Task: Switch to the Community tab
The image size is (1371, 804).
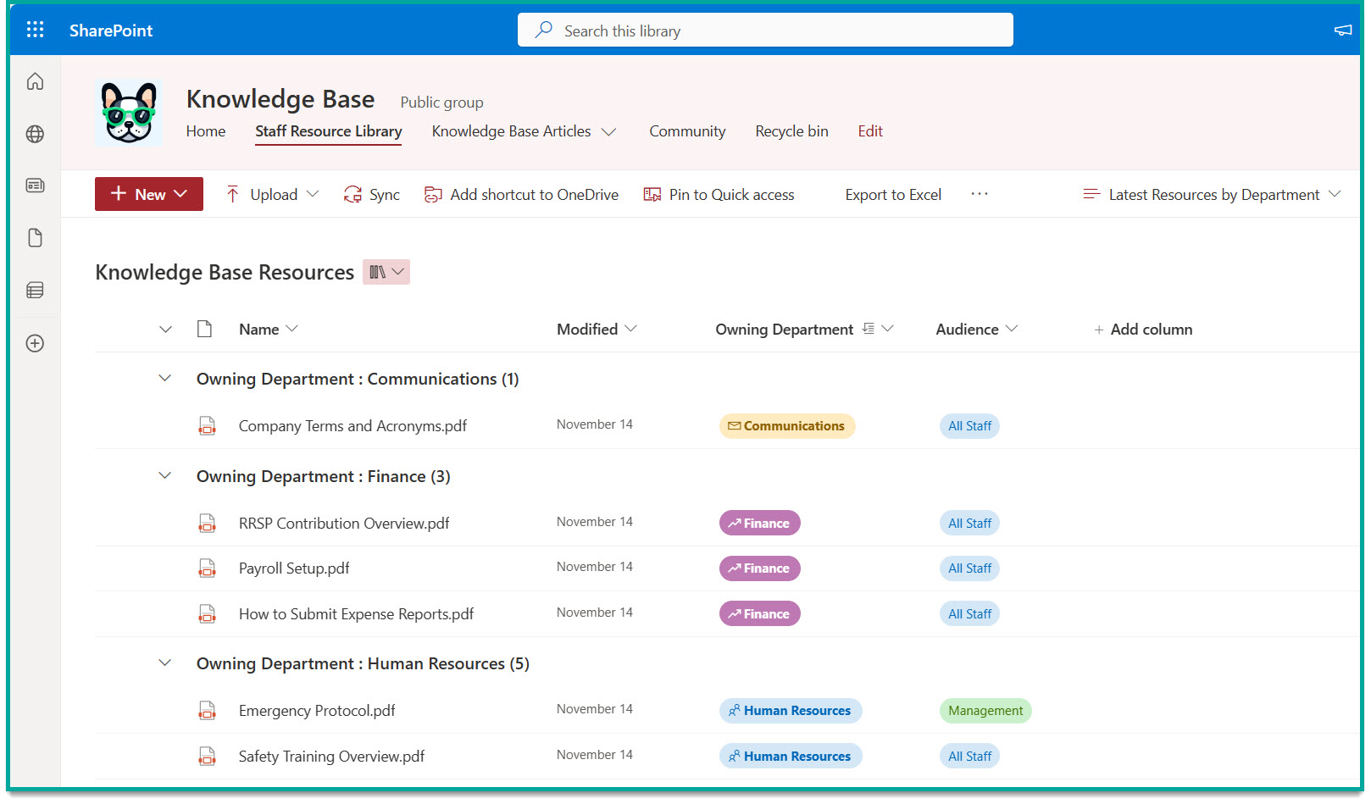Action: 687,131
